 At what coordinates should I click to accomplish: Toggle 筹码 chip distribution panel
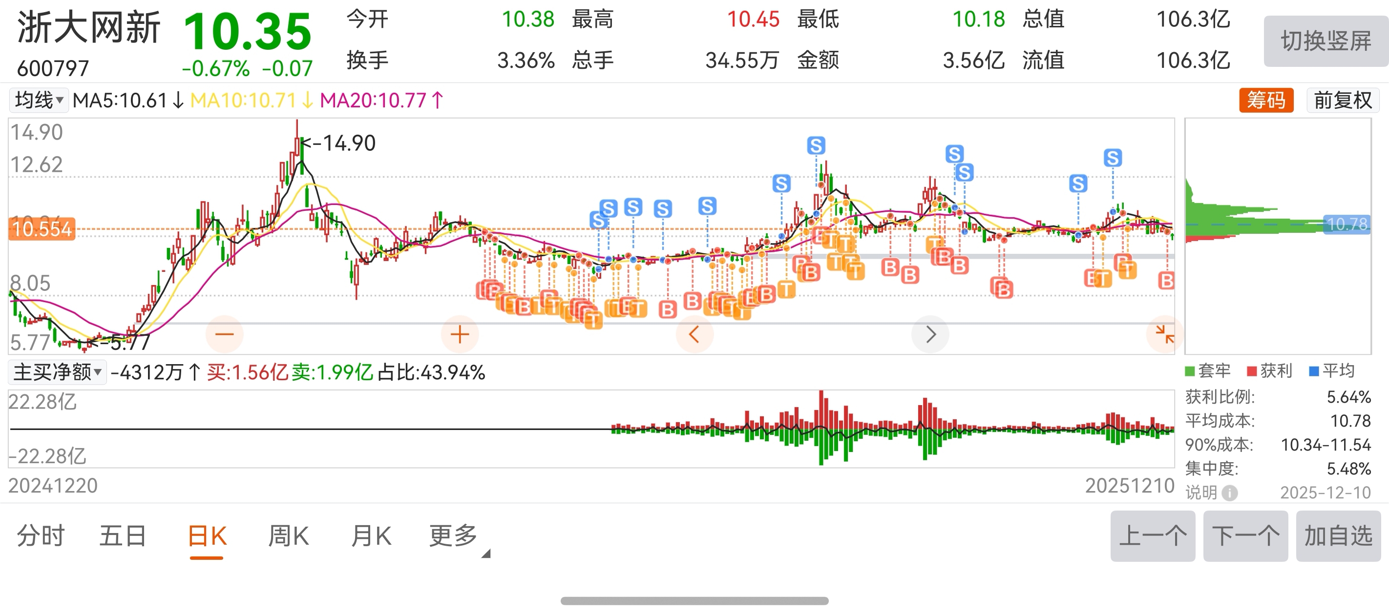coord(1265,100)
